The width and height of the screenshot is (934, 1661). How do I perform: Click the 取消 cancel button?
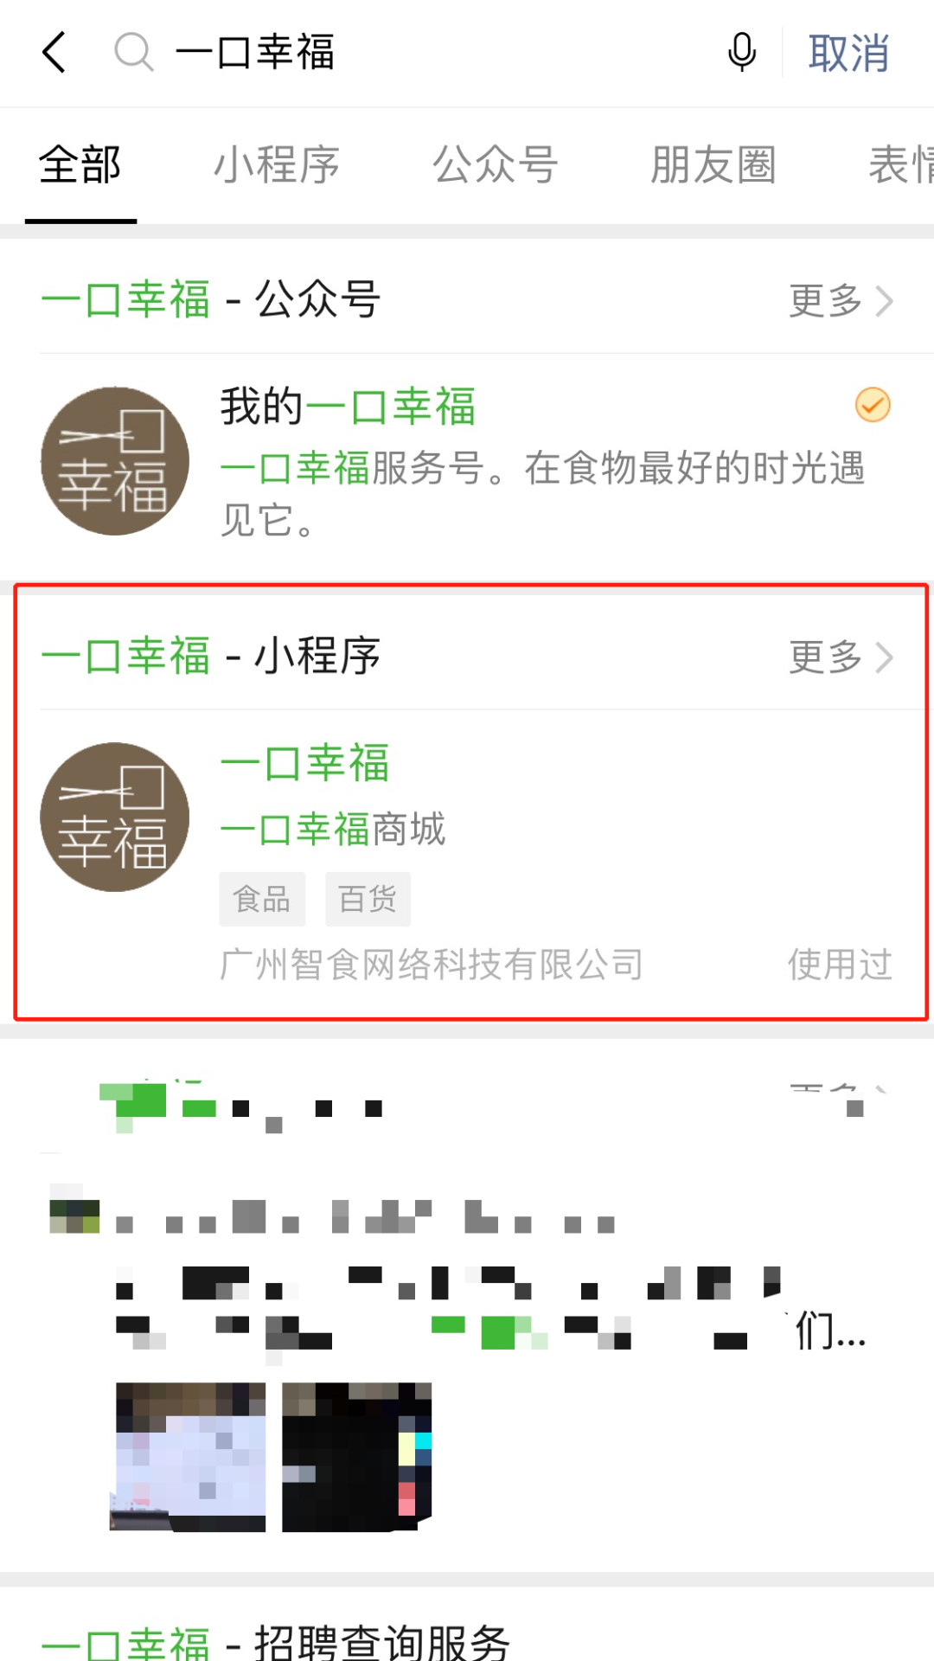coord(849,53)
